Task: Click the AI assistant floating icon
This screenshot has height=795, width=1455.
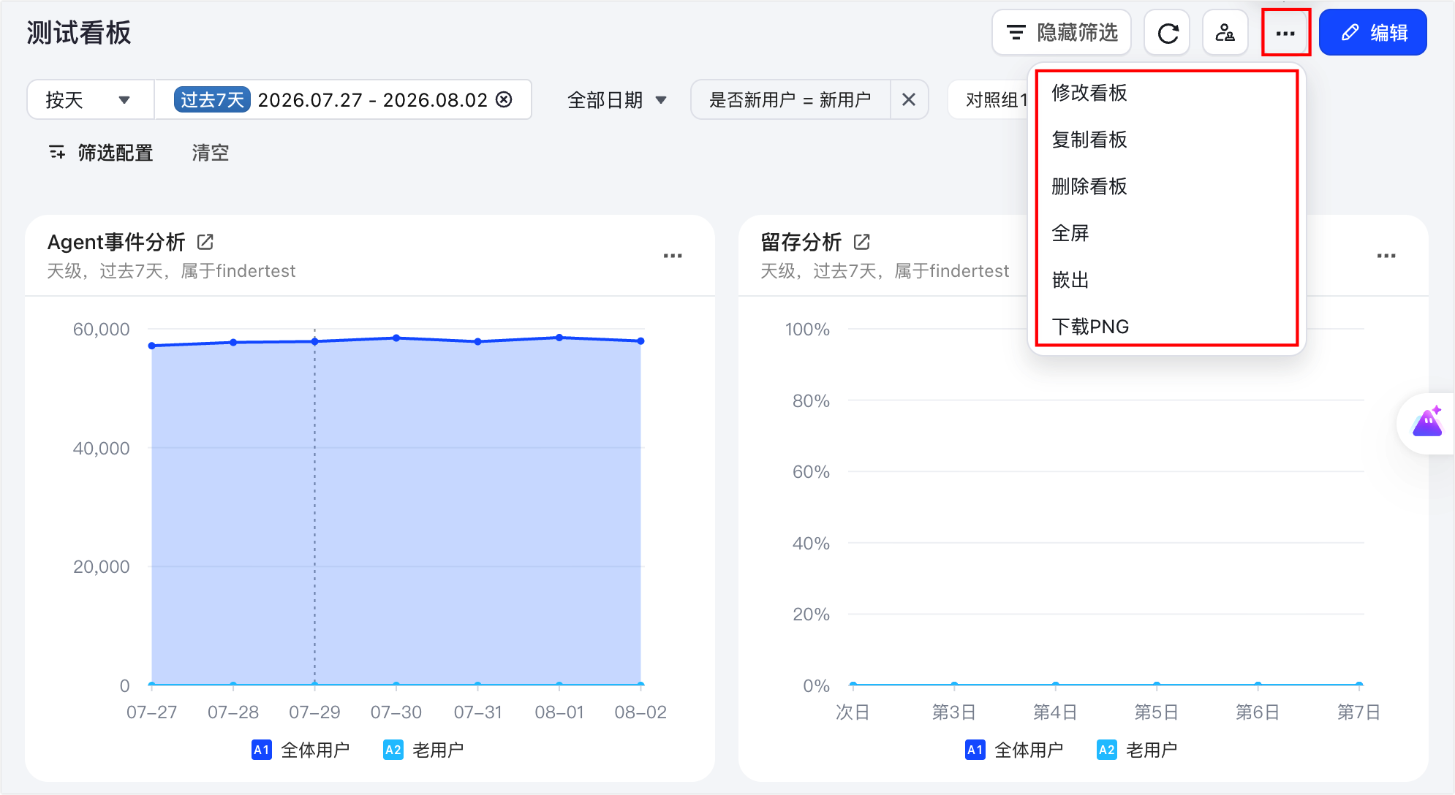Action: point(1427,423)
